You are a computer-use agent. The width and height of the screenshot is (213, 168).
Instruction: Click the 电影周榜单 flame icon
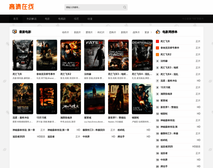click(x=158, y=32)
